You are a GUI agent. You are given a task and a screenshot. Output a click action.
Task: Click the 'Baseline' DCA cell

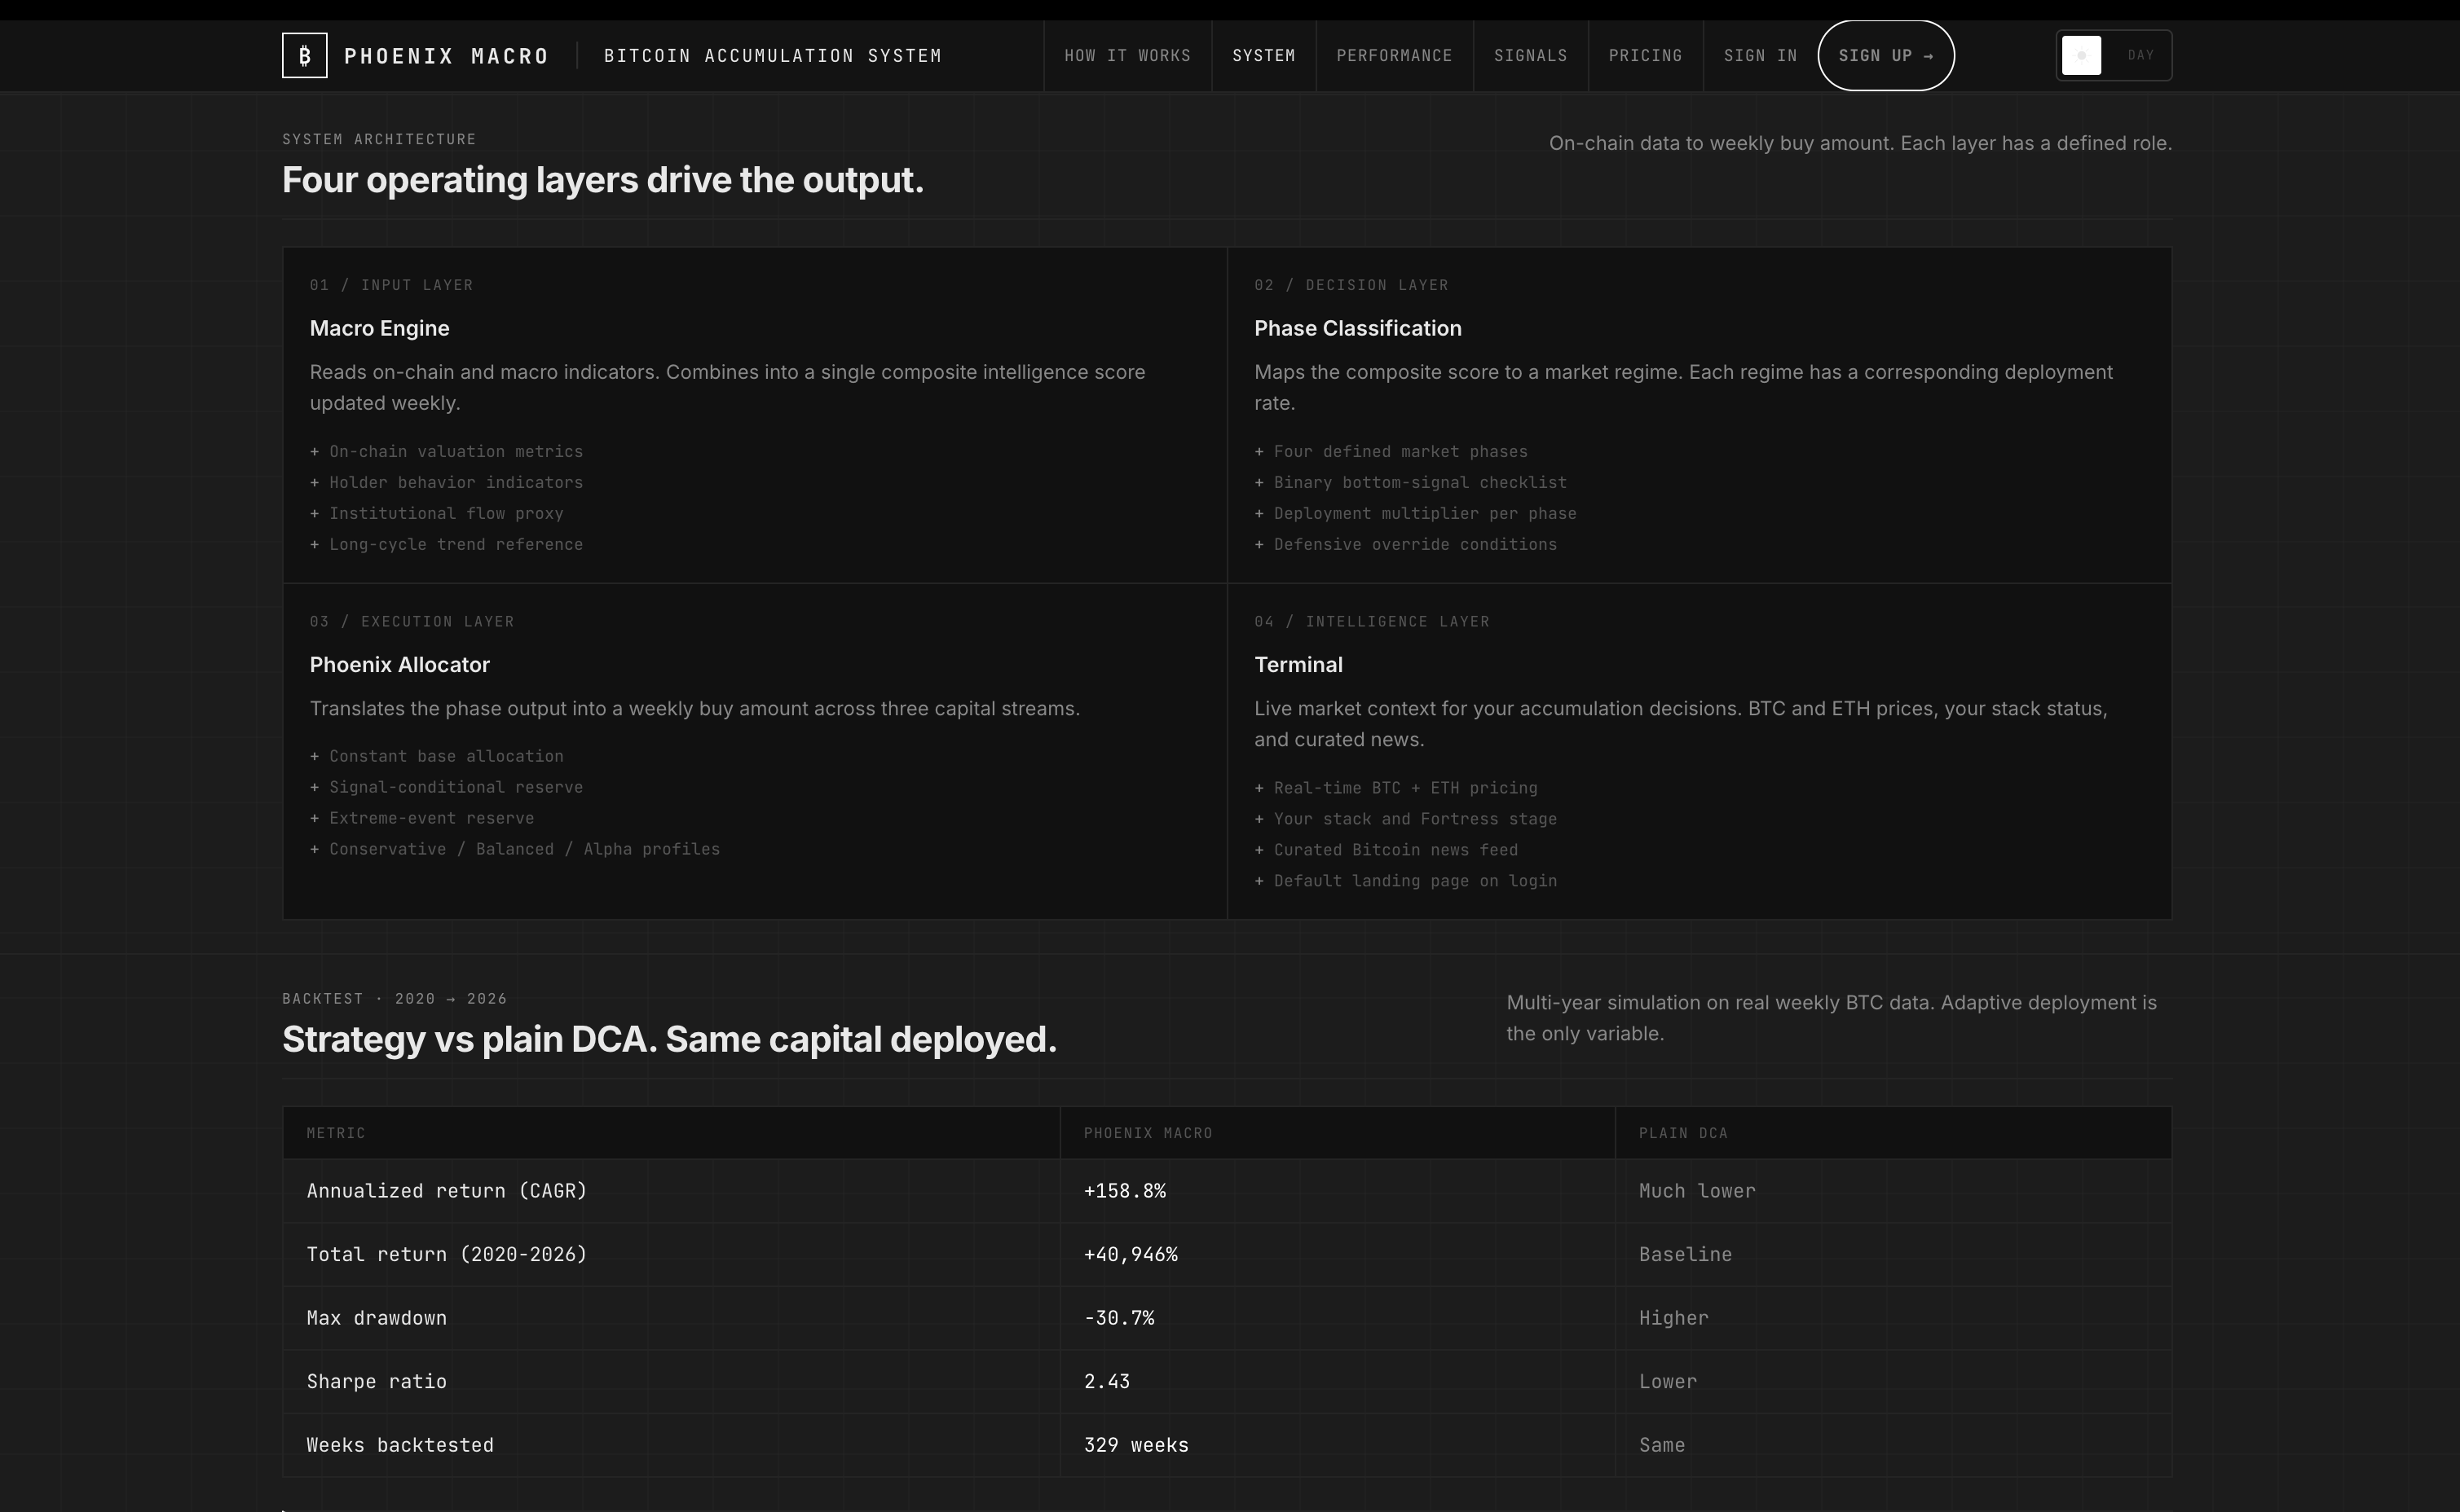click(1686, 1255)
